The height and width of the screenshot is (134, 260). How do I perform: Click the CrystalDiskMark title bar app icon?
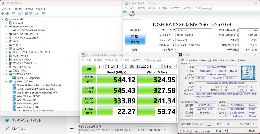83,55
